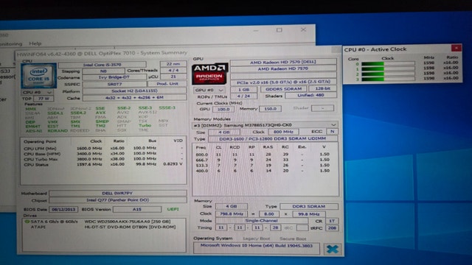472x265 pixels.
Task: Minimize the HWiNFO main window
Action: (x=256, y=30)
